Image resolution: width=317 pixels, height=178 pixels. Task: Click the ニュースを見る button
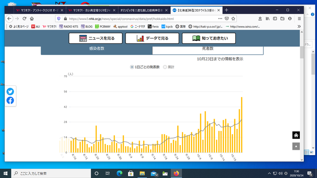point(95,38)
